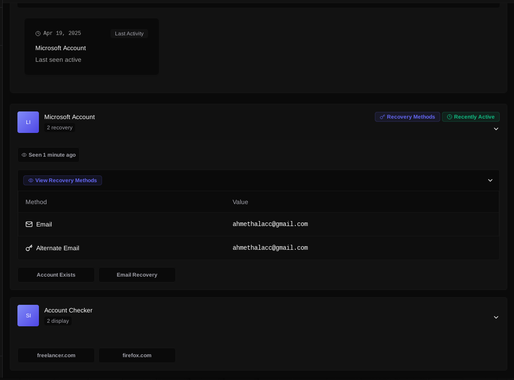Click the eye icon in View Recovery Methods
Viewport: 514px width, 380px height.
[31, 180]
